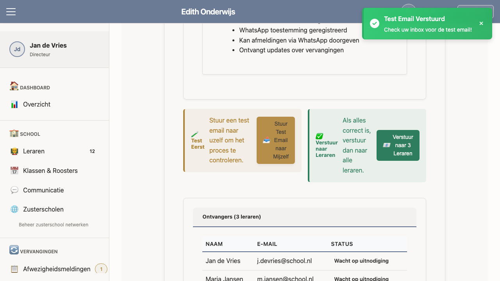Click the WhatsApp toestemming geregistreerd bullet
500x281 pixels.
coord(293,30)
